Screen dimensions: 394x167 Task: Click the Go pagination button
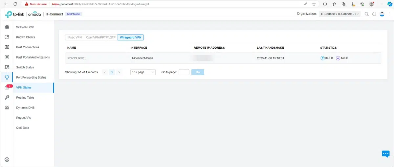click(x=198, y=72)
